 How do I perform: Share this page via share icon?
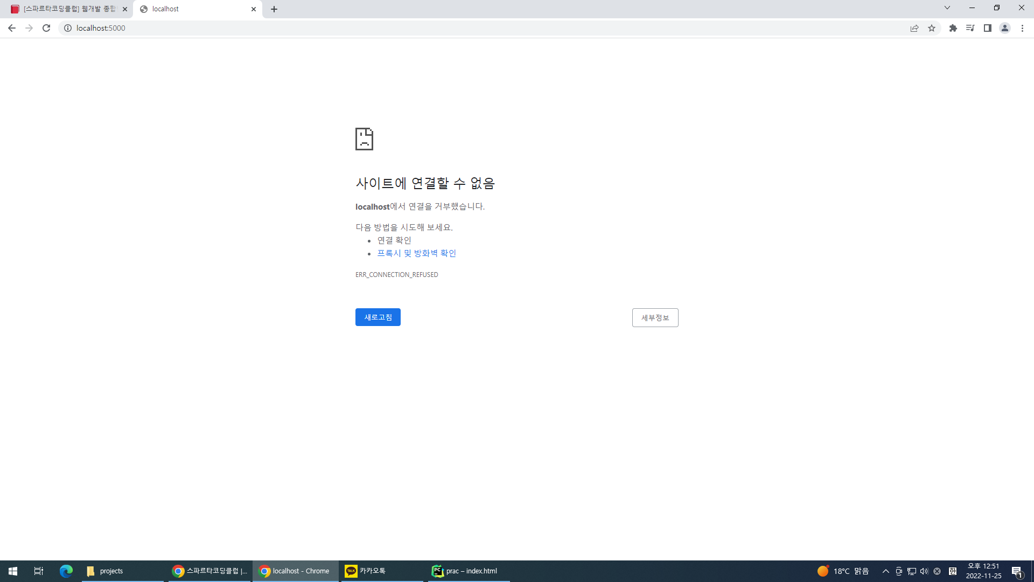click(x=914, y=28)
